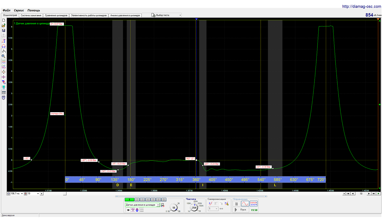Select the sine wave display mode
This screenshot has height=218, width=384.
(x=245, y=204)
